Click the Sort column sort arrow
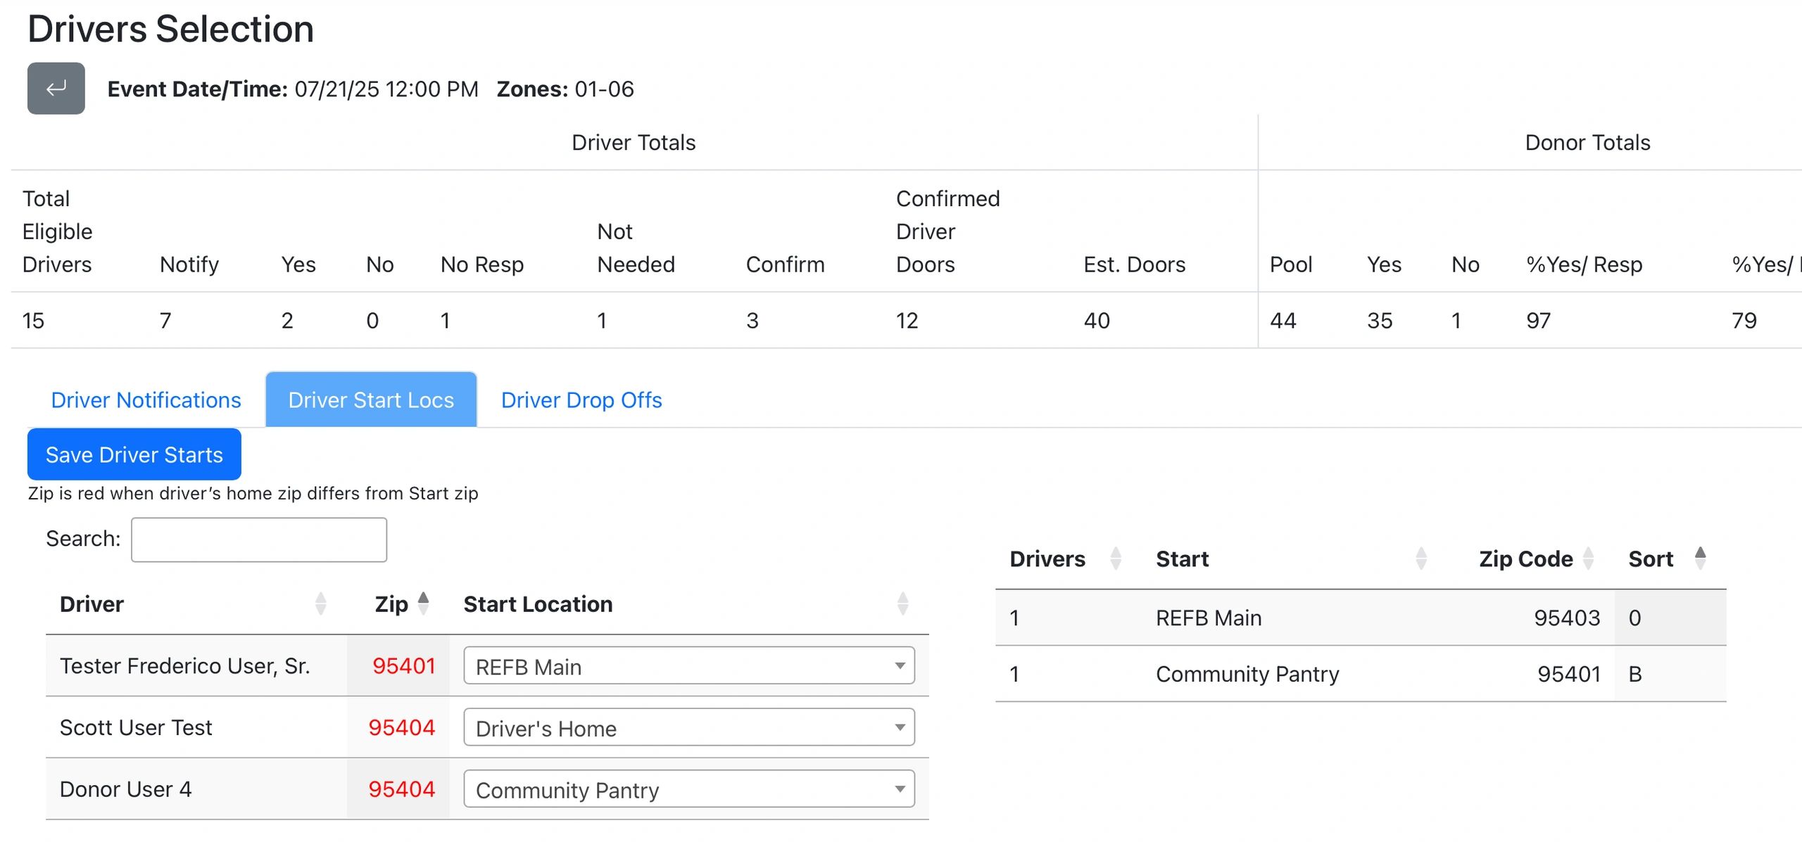The height and width of the screenshot is (842, 1802). (1700, 559)
